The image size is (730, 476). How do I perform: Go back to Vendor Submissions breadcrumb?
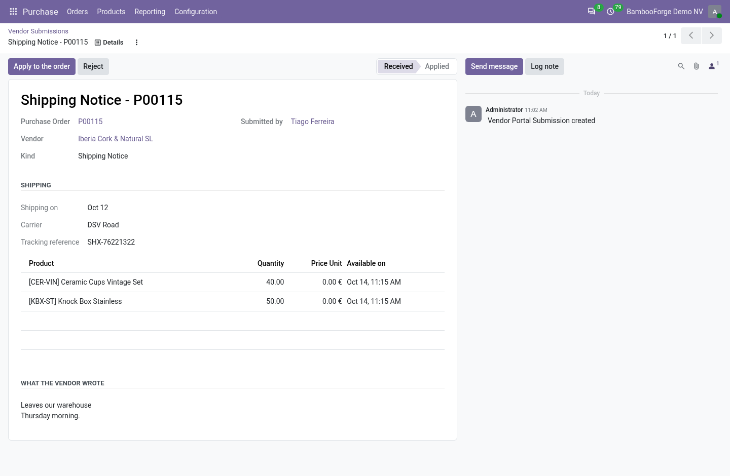(38, 31)
